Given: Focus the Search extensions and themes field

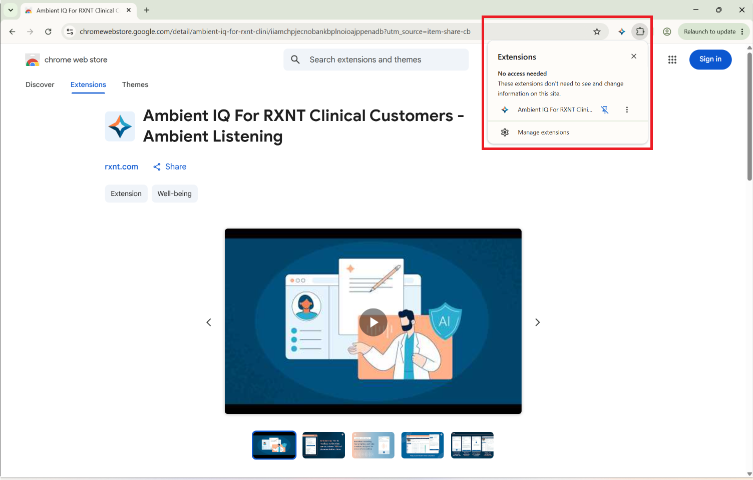Looking at the screenshot, I should pyautogui.click(x=376, y=59).
